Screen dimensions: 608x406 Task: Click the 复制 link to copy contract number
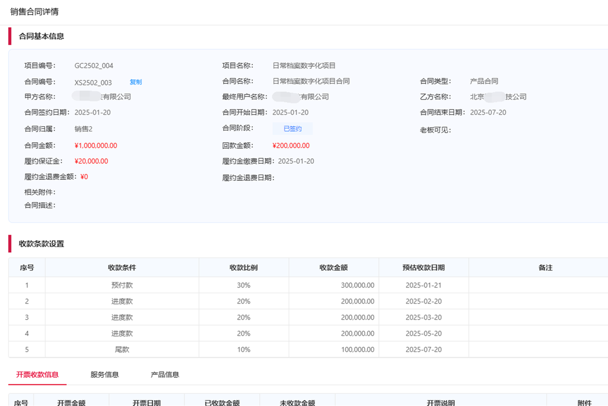(x=136, y=81)
